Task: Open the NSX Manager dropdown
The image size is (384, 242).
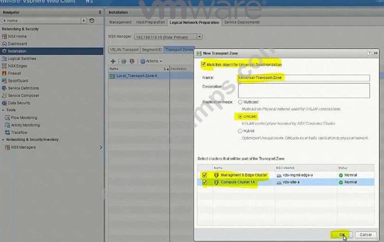Action: pos(199,37)
